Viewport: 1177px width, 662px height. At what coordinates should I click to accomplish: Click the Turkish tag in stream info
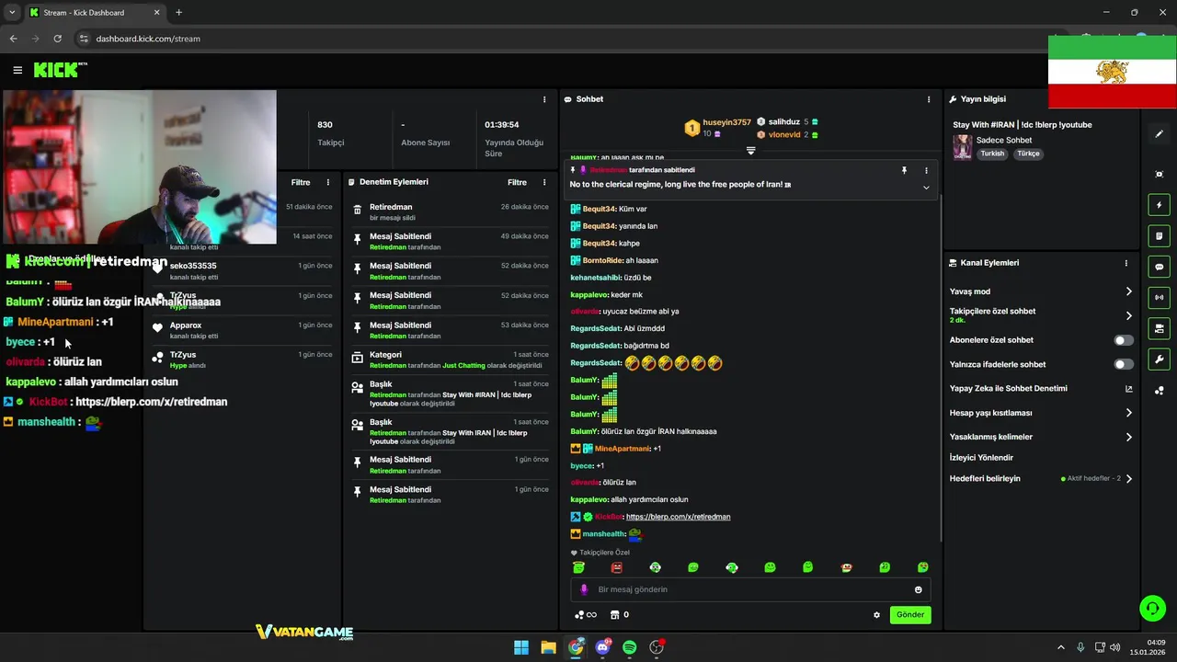pyautogui.click(x=992, y=154)
